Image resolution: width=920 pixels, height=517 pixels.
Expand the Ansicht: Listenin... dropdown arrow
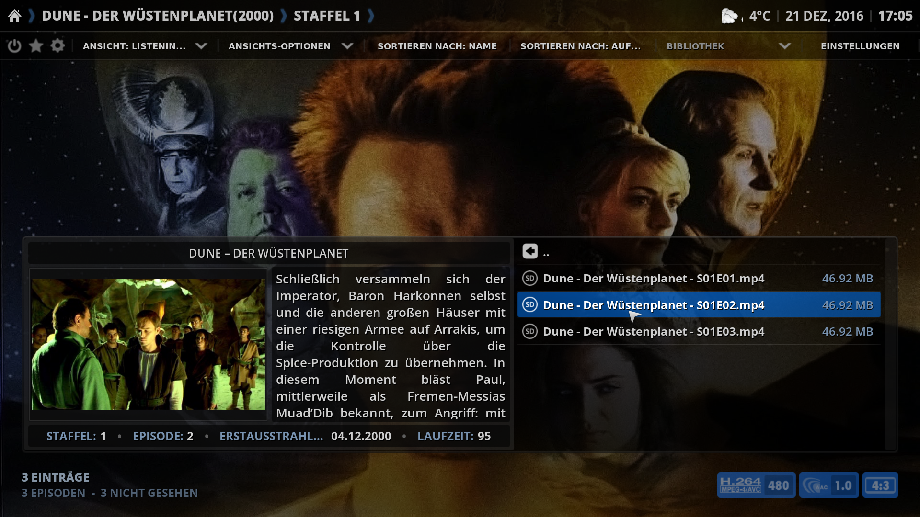[201, 46]
